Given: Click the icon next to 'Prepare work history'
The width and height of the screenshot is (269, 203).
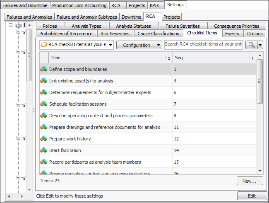Looking at the screenshot, I should (x=43, y=139).
